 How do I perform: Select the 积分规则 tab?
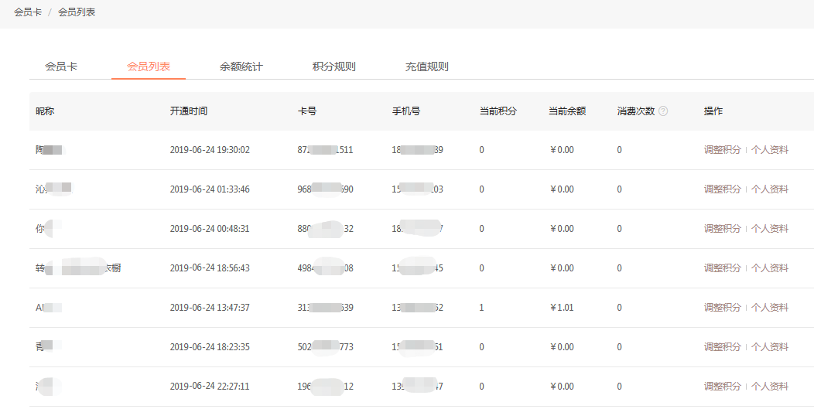click(334, 66)
